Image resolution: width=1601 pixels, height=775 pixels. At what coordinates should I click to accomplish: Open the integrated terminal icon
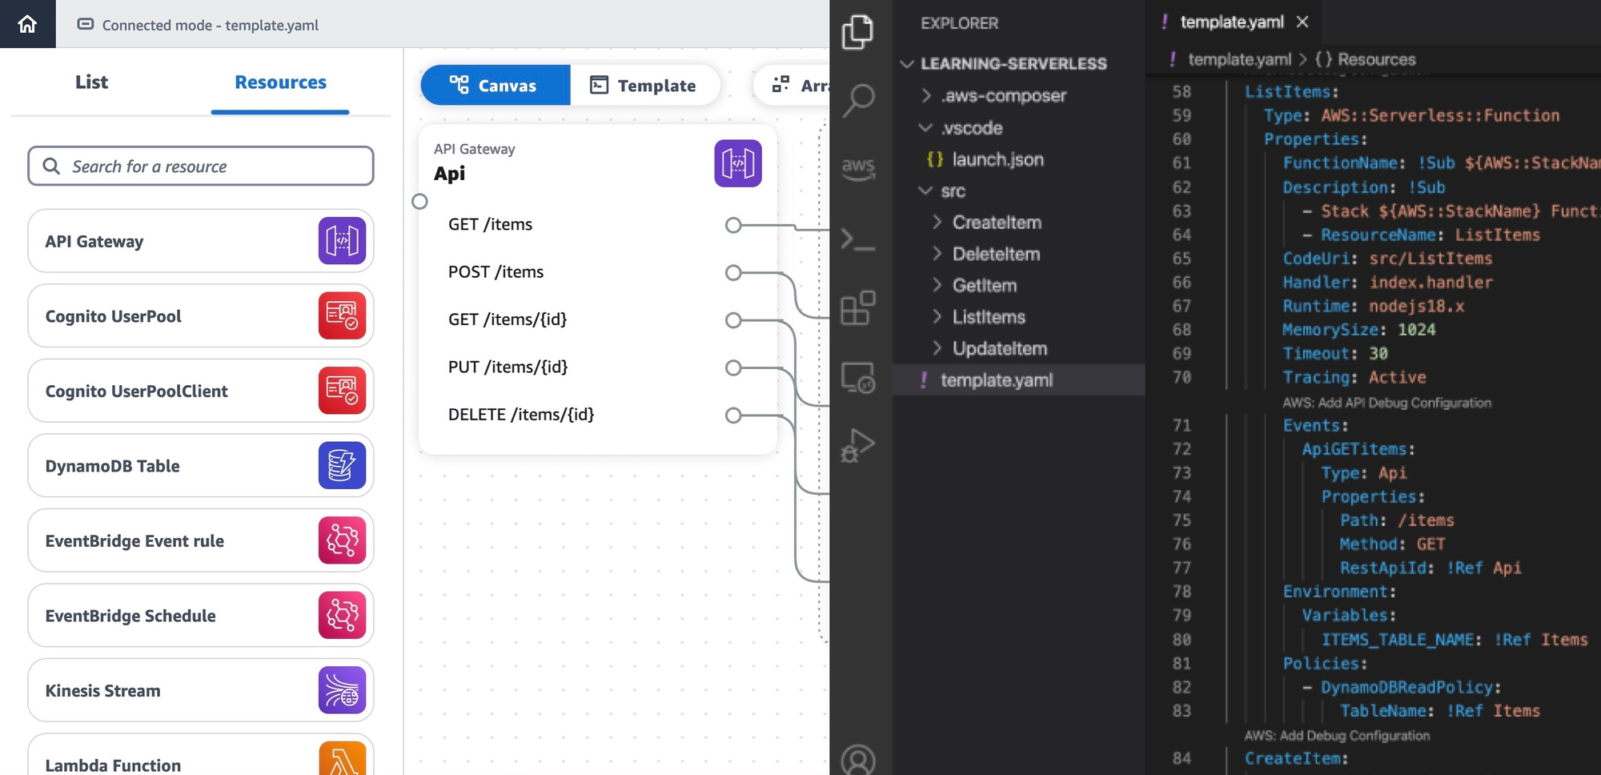(858, 236)
